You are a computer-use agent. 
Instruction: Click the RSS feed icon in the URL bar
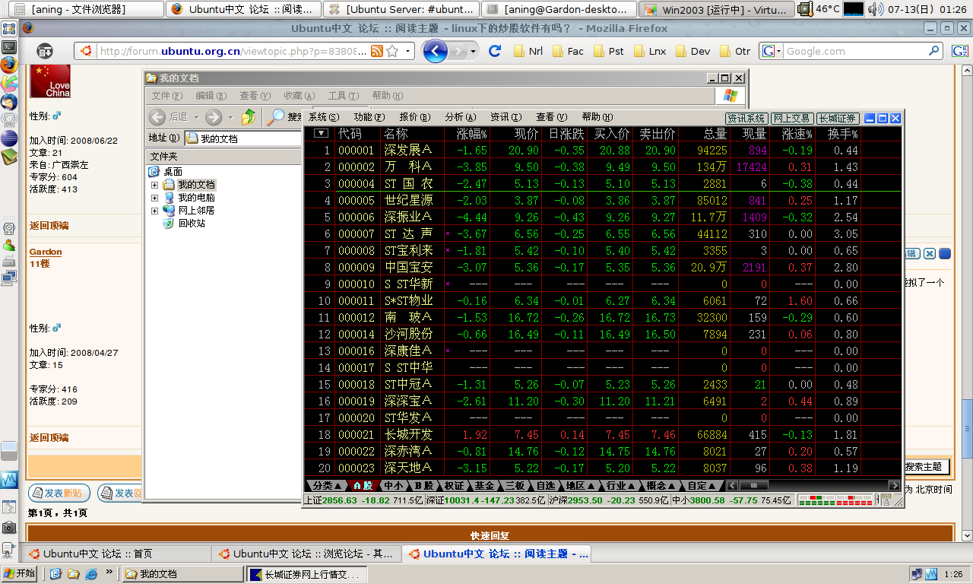(x=376, y=51)
